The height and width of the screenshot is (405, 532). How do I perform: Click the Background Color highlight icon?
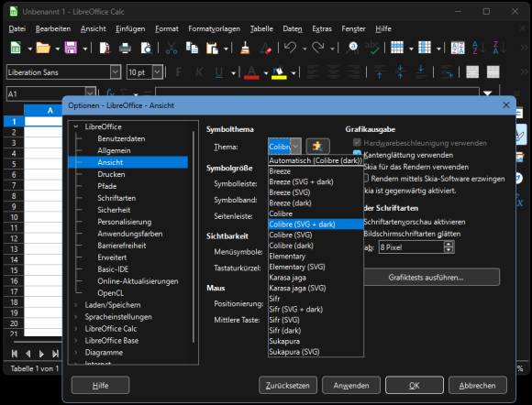(279, 72)
